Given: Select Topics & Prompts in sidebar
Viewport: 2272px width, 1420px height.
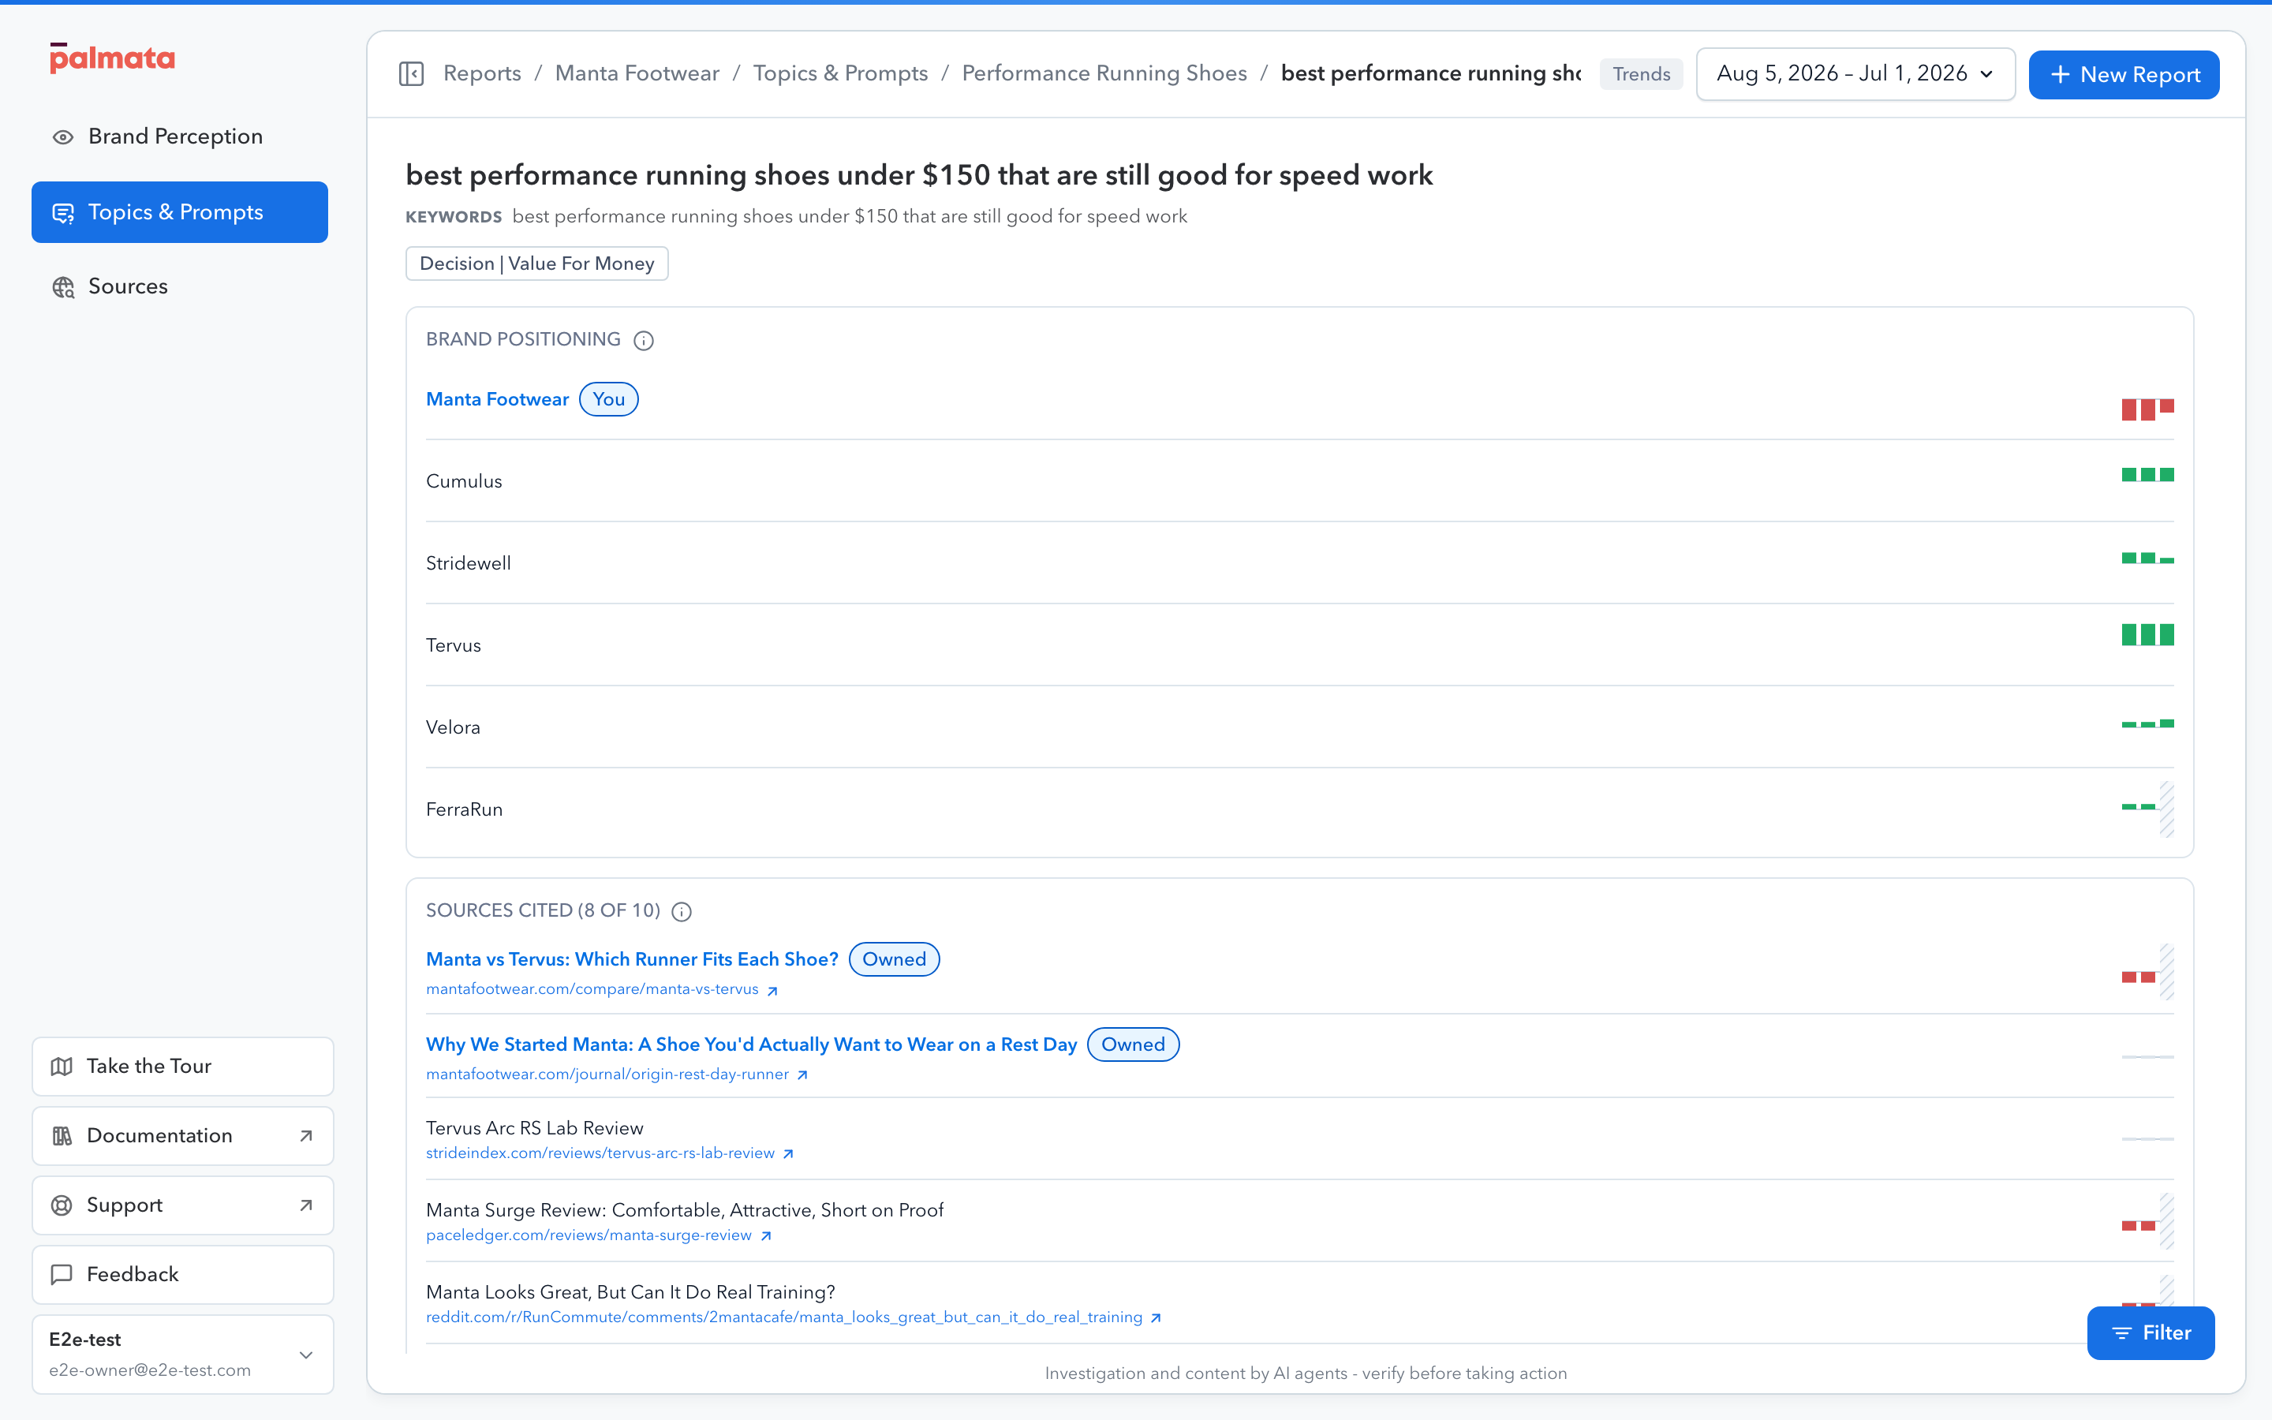Looking at the screenshot, I should [179, 212].
